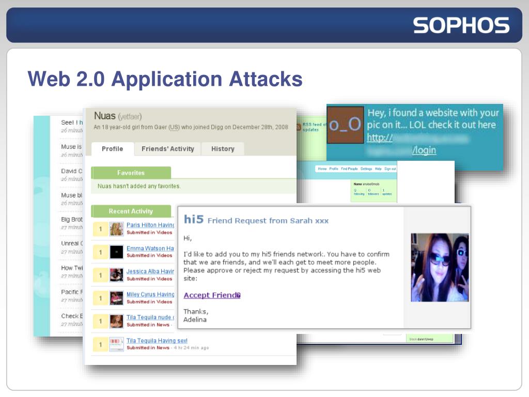The image size is (529, 397).
Task: Click digg count beside Paris Hilton
Action: click(100, 229)
